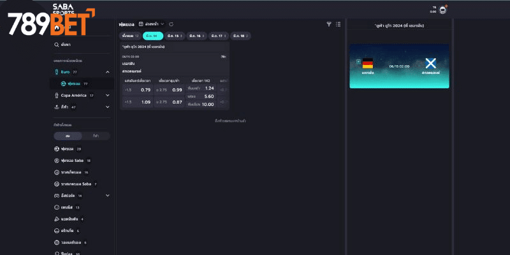This screenshot has height=255, width=510.
Task: Open the list view icon
Action: (338, 24)
